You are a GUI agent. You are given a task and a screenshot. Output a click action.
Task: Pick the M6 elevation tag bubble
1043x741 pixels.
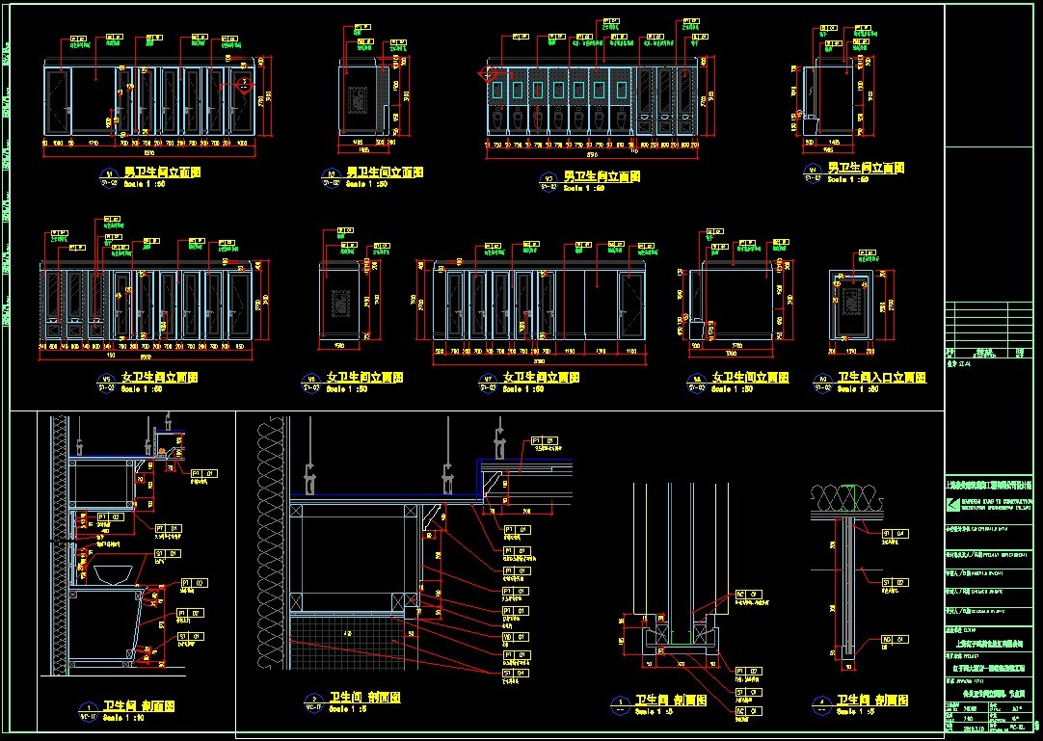coord(311,383)
